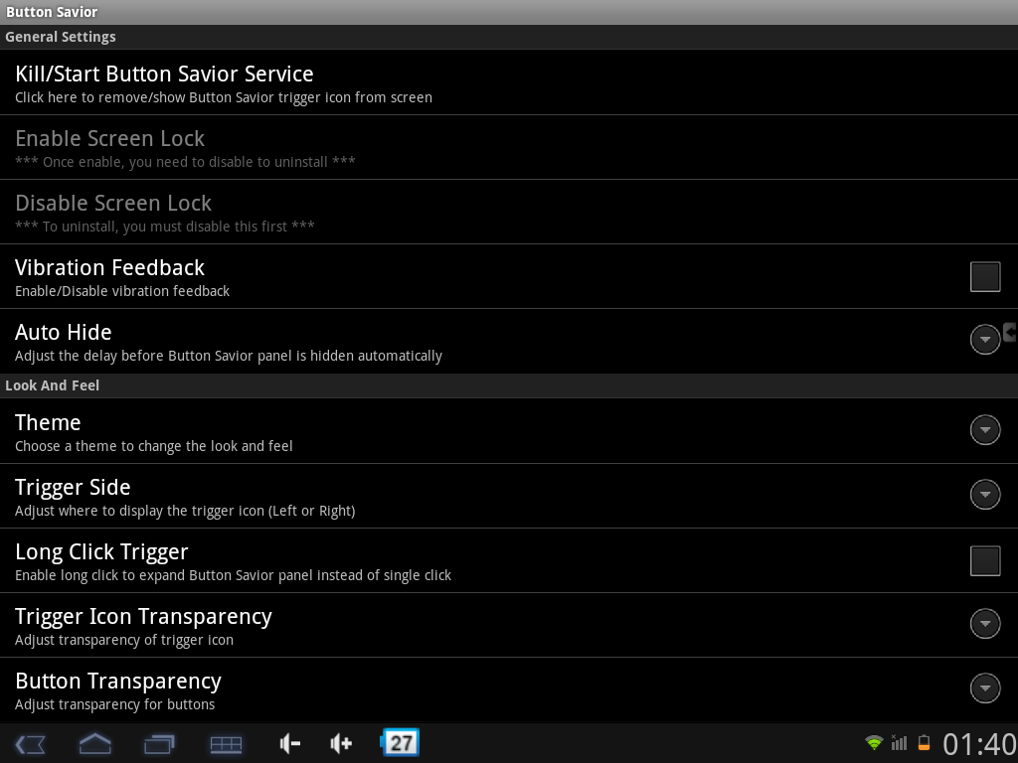
Task: Click the Button Savior title bar text
Action: tap(52, 12)
